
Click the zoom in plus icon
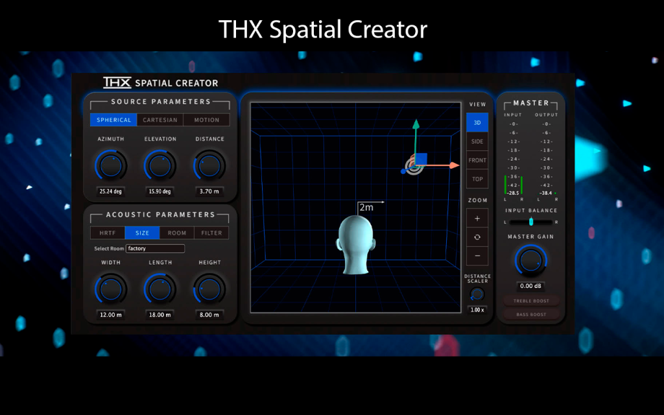(x=477, y=219)
